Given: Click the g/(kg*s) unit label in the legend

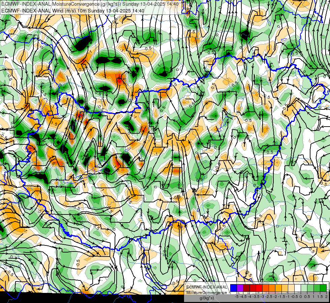Looking at the screenshot, I should 207,298.
